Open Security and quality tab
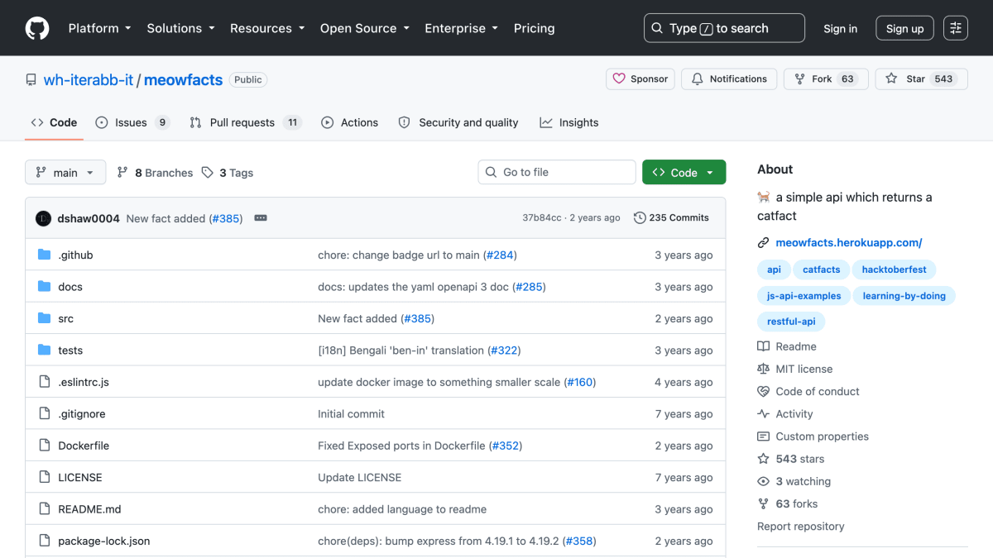This screenshot has width=993, height=558. [x=458, y=122]
